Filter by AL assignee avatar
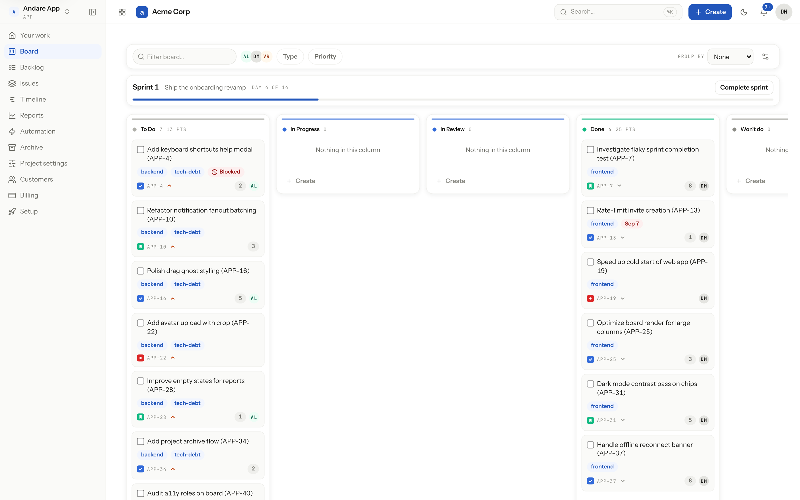The image size is (800, 500). 246,57
